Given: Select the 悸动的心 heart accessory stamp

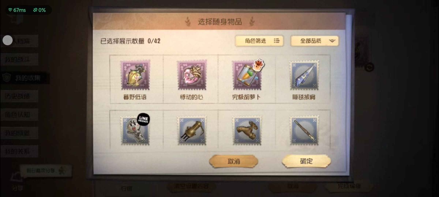Looking at the screenshot, I should point(192,76).
